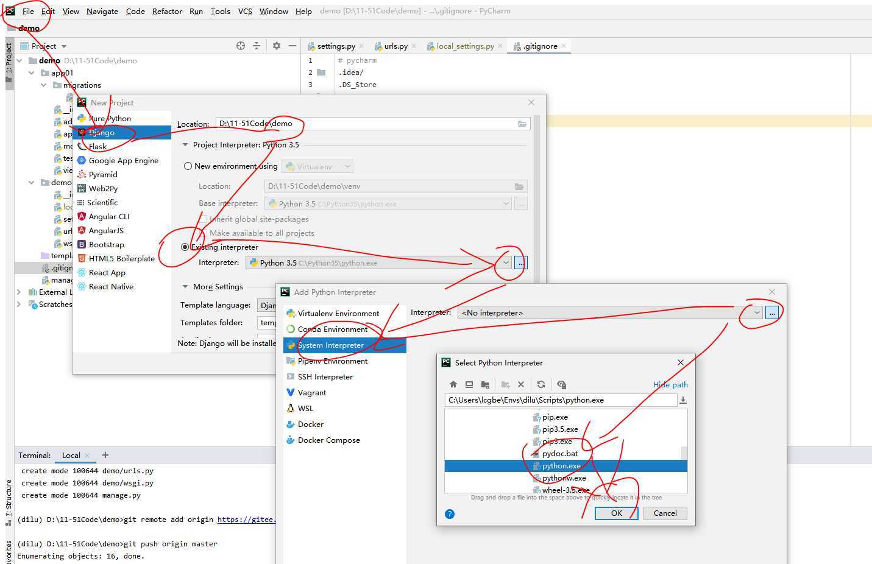The image size is (872, 564).
Task: Open Project panel settings gear
Action: click(x=277, y=46)
